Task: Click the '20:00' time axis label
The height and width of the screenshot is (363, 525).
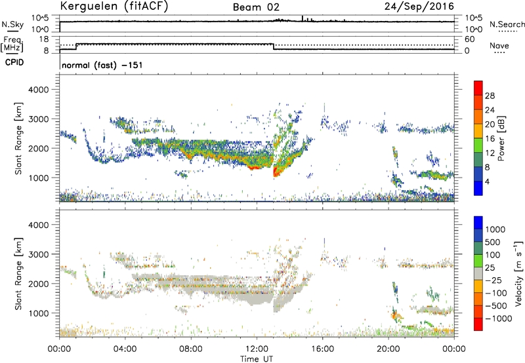Action: pos(388,349)
